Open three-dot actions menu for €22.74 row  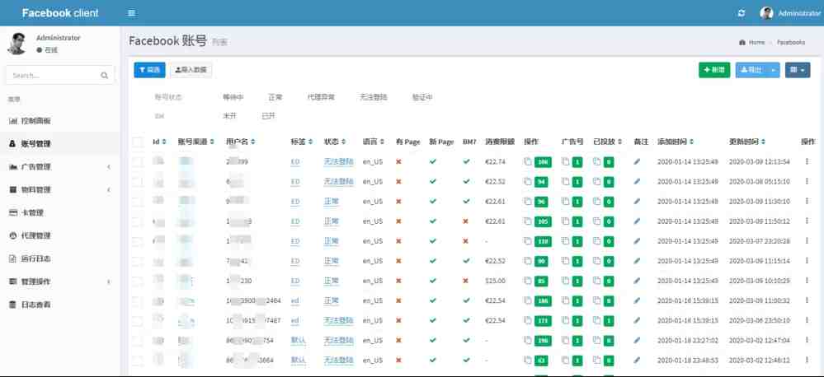point(807,161)
